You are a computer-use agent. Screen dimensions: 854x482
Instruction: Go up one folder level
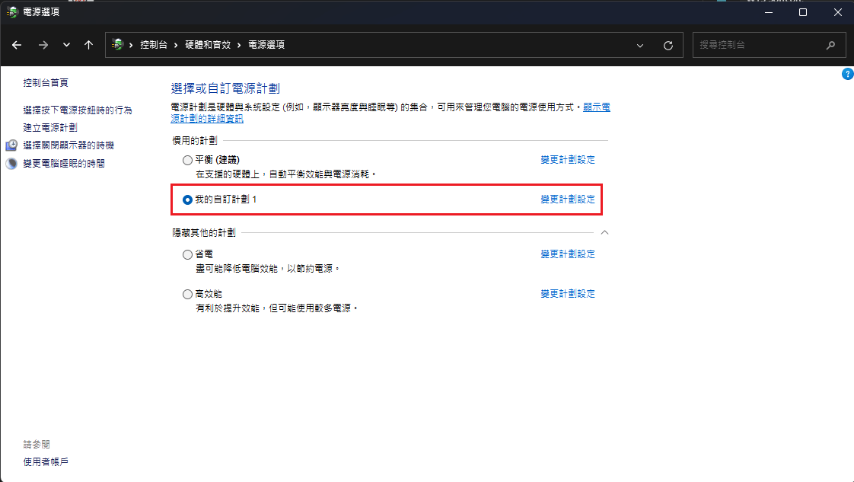(88, 45)
